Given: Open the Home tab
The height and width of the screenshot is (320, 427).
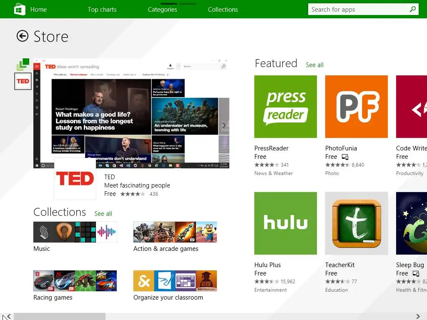Looking at the screenshot, I should [x=38, y=10].
